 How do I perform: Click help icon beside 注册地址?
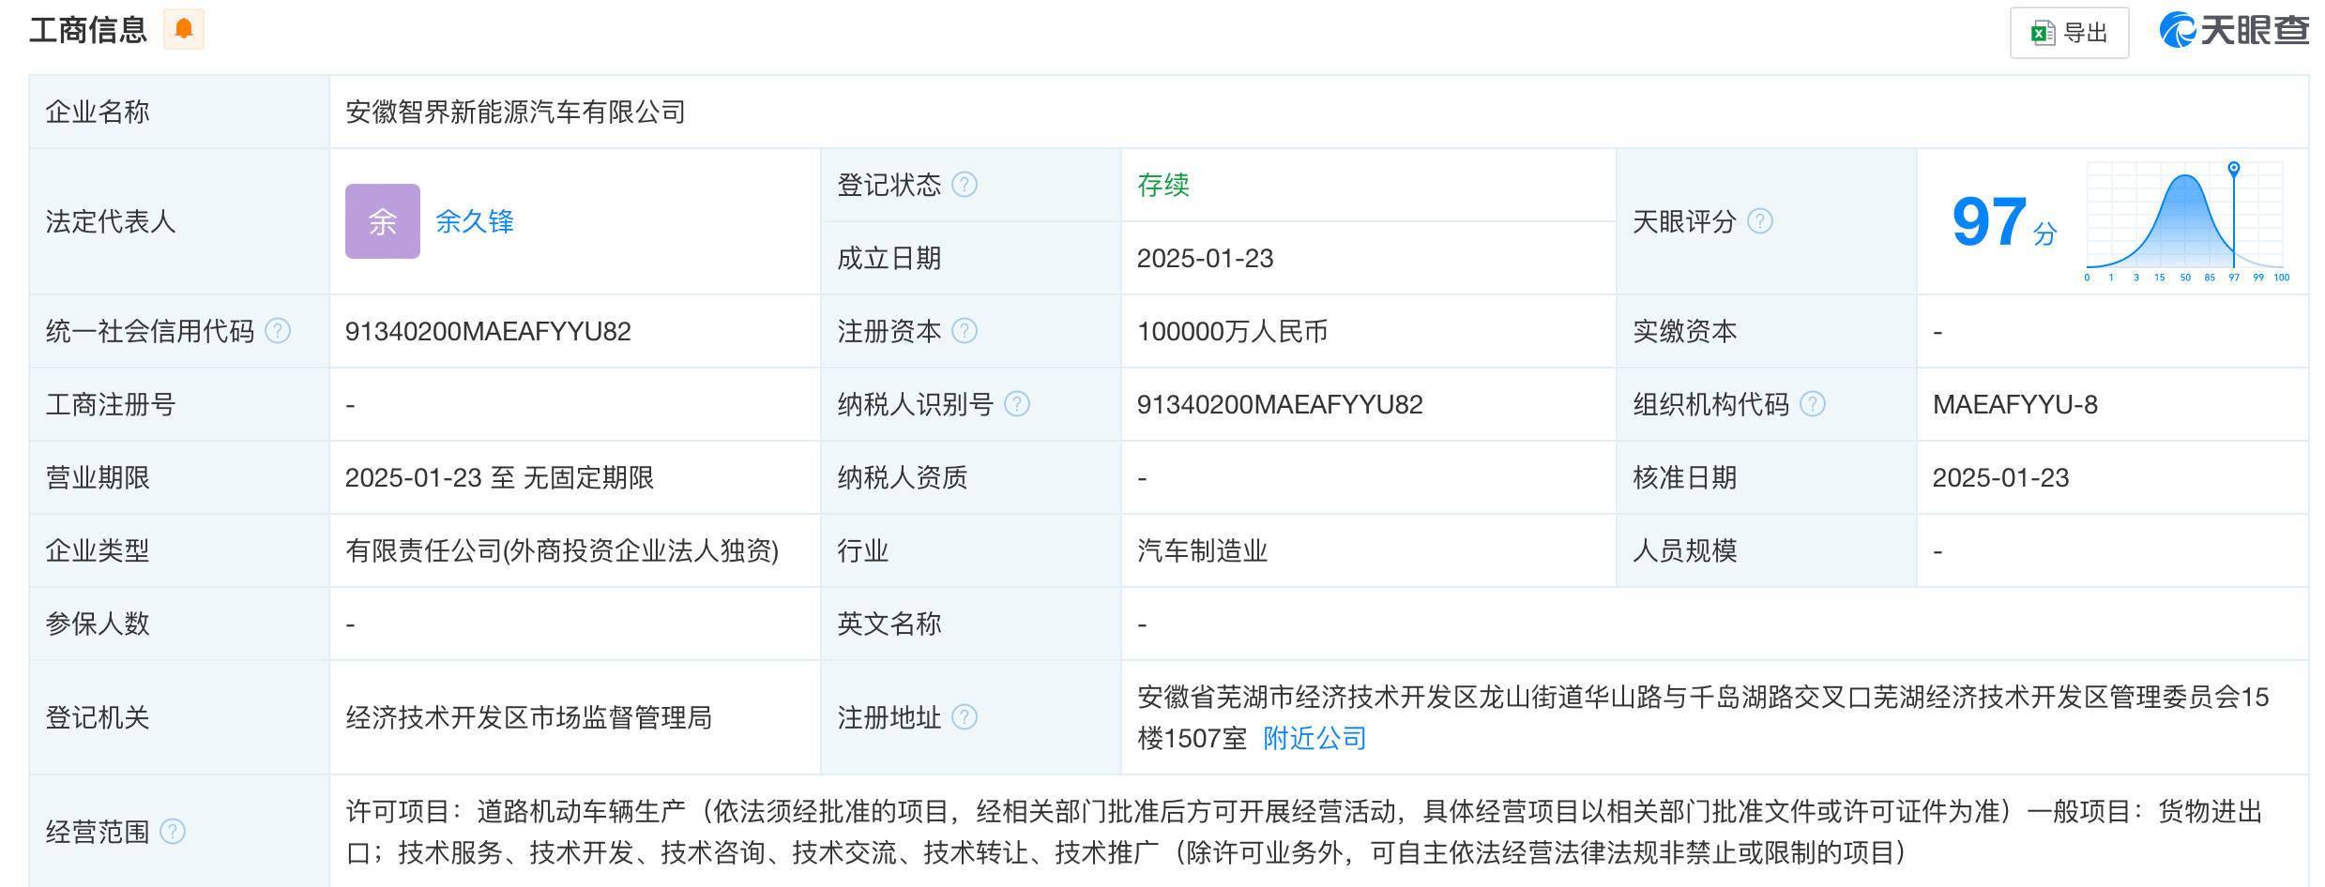[x=965, y=717]
